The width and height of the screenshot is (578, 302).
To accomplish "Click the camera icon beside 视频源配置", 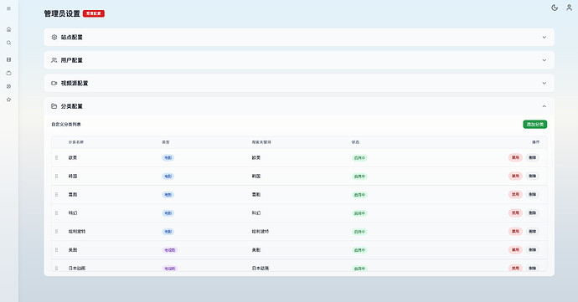I will click(54, 83).
